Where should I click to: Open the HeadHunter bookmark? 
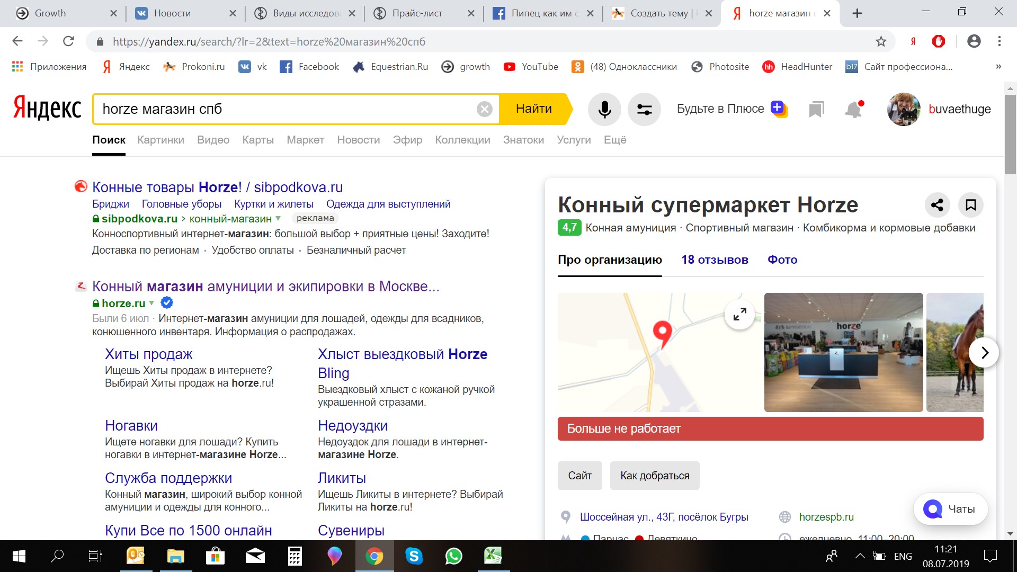[x=797, y=67]
